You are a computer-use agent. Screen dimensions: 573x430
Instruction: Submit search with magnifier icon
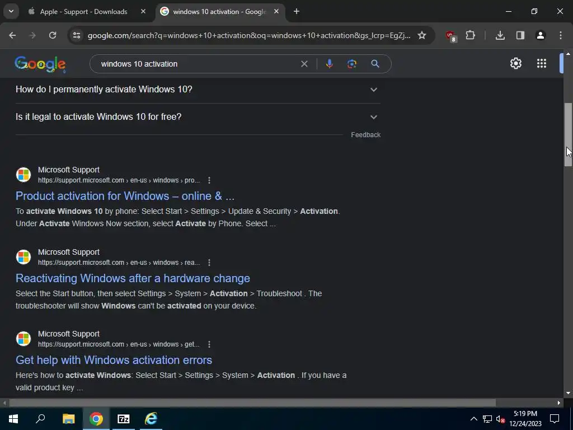[x=375, y=64]
